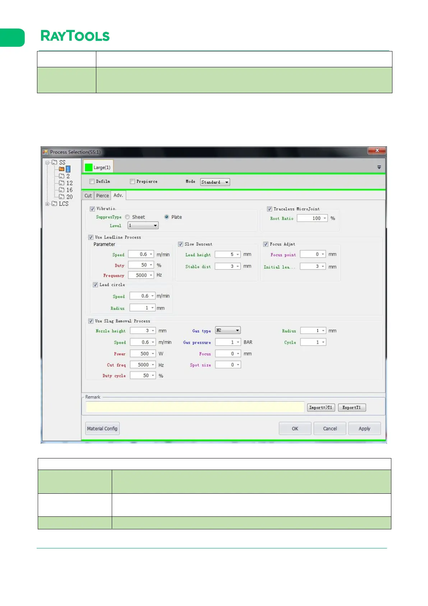This screenshot has width=428, height=606.
Task: Enable the Defilm checkbox
Action: 92,181
